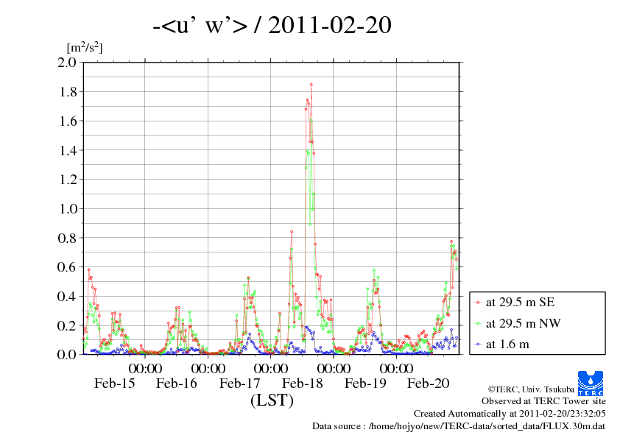Click the y-axis unit label [m²/s²]

[x=85, y=47]
